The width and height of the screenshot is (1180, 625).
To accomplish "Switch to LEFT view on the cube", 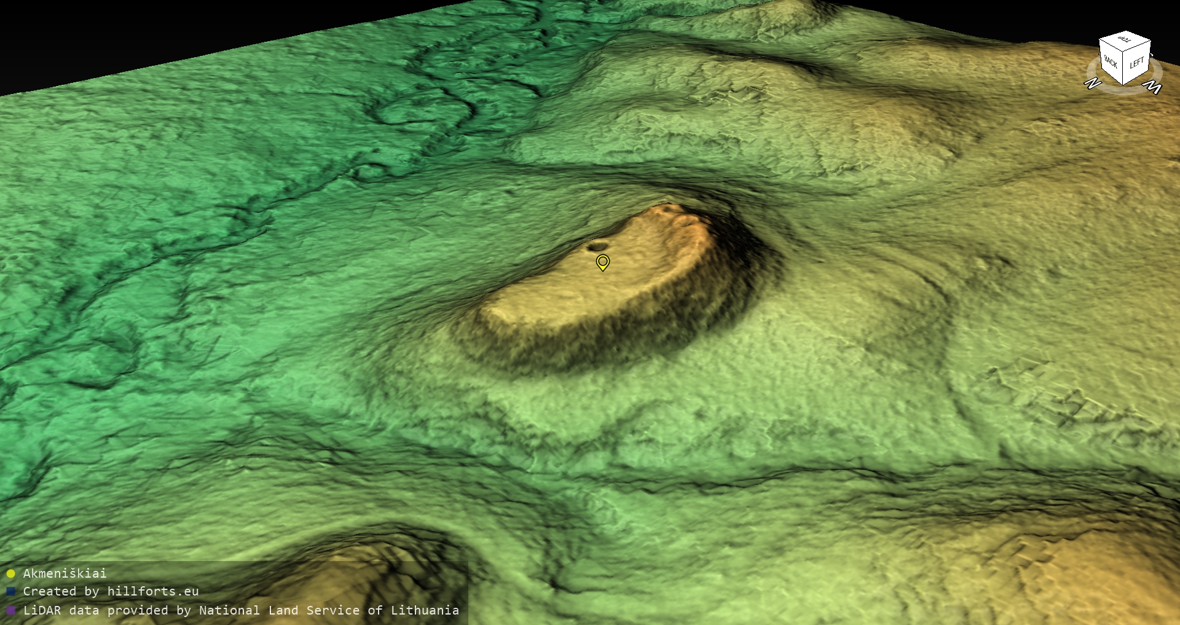I will pyautogui.click(x=1136, y=63).
